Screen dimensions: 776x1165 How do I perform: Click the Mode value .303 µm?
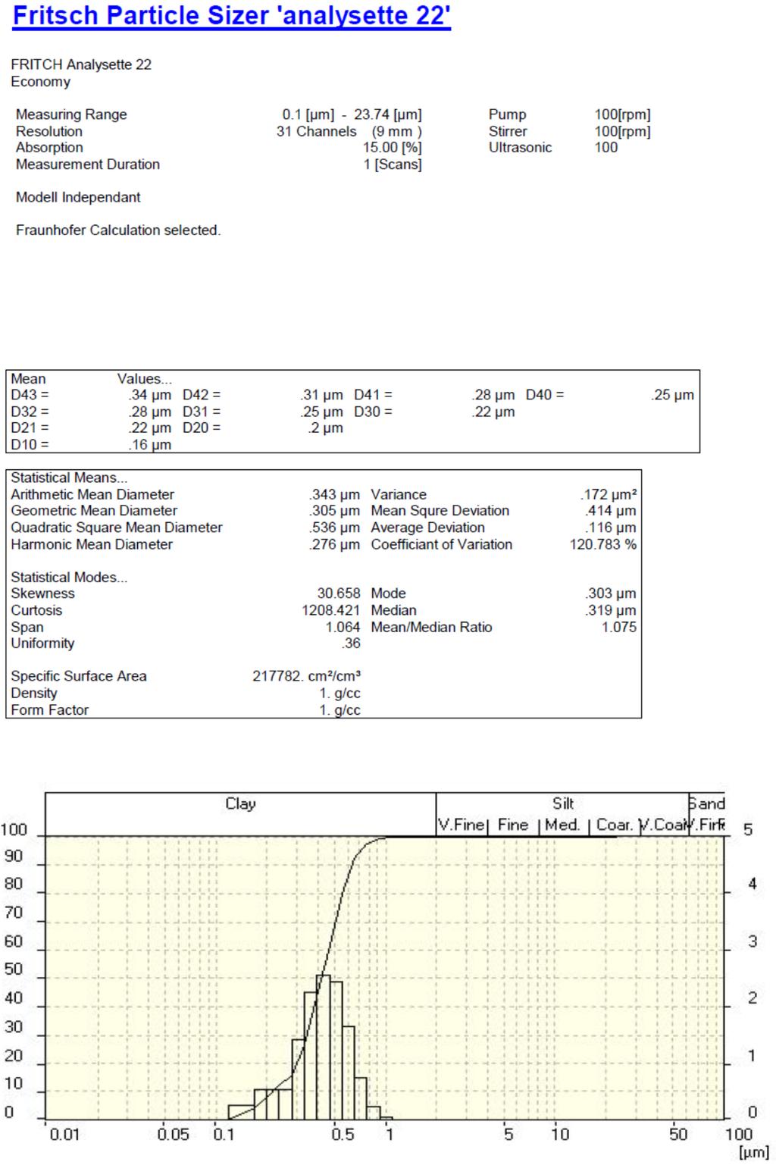610,593
